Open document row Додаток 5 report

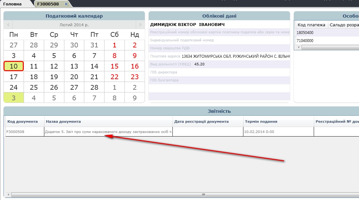coord(108,132)
